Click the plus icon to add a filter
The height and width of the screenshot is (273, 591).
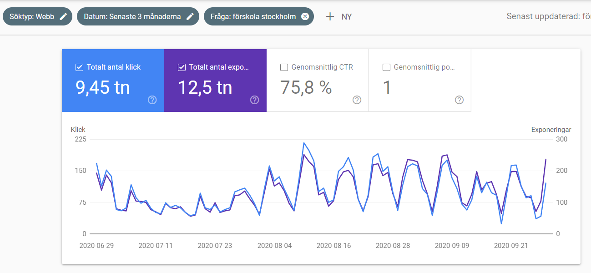[330, 16]
